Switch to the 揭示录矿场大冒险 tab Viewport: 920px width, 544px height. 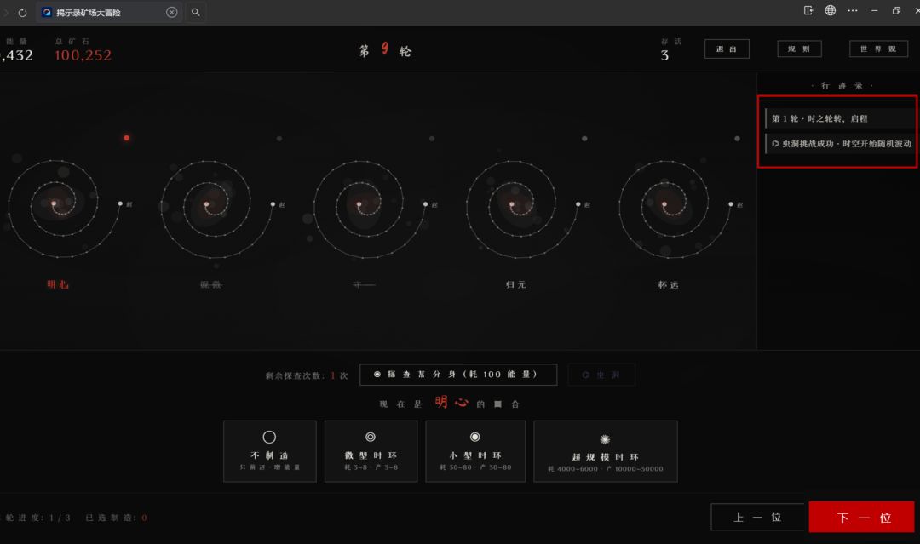(107, 12)
